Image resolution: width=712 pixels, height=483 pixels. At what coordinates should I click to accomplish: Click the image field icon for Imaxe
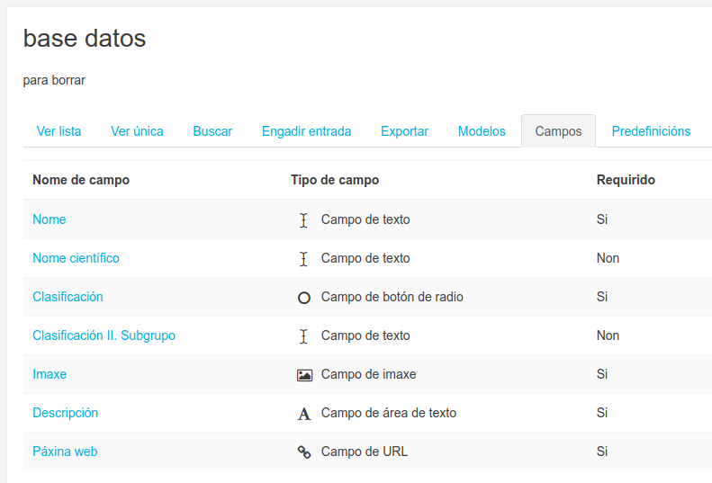[304, 374]
